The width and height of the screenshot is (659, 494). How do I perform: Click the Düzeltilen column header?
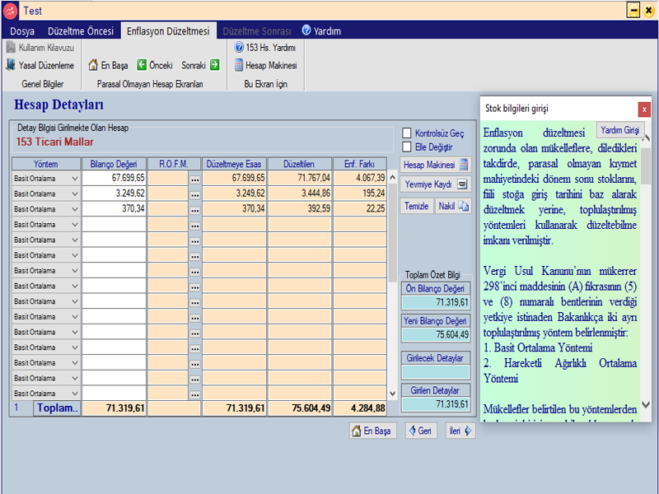(299, 164)
